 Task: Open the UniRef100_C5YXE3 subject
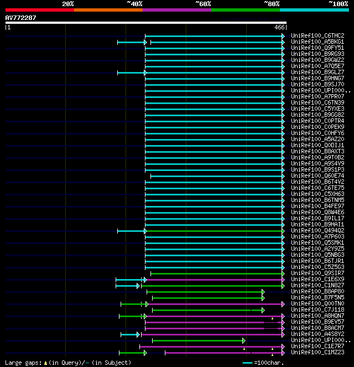point(317,108)
